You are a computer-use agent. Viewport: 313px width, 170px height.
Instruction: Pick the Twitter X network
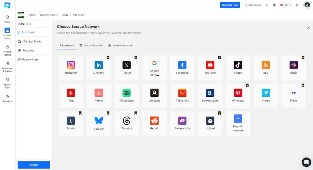pyautogui.click(x=127, y=68)
